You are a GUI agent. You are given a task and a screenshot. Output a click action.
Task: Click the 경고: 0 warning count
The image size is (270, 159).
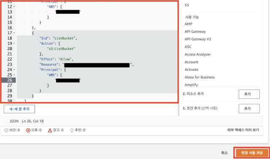tap(58, 130)
